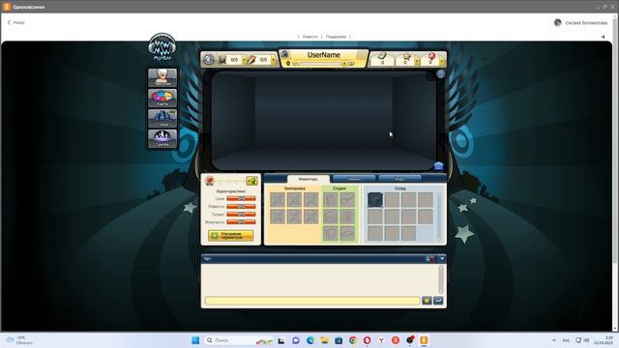
Task: Open the city skyline sidebar button
Action: coord(162,118)
